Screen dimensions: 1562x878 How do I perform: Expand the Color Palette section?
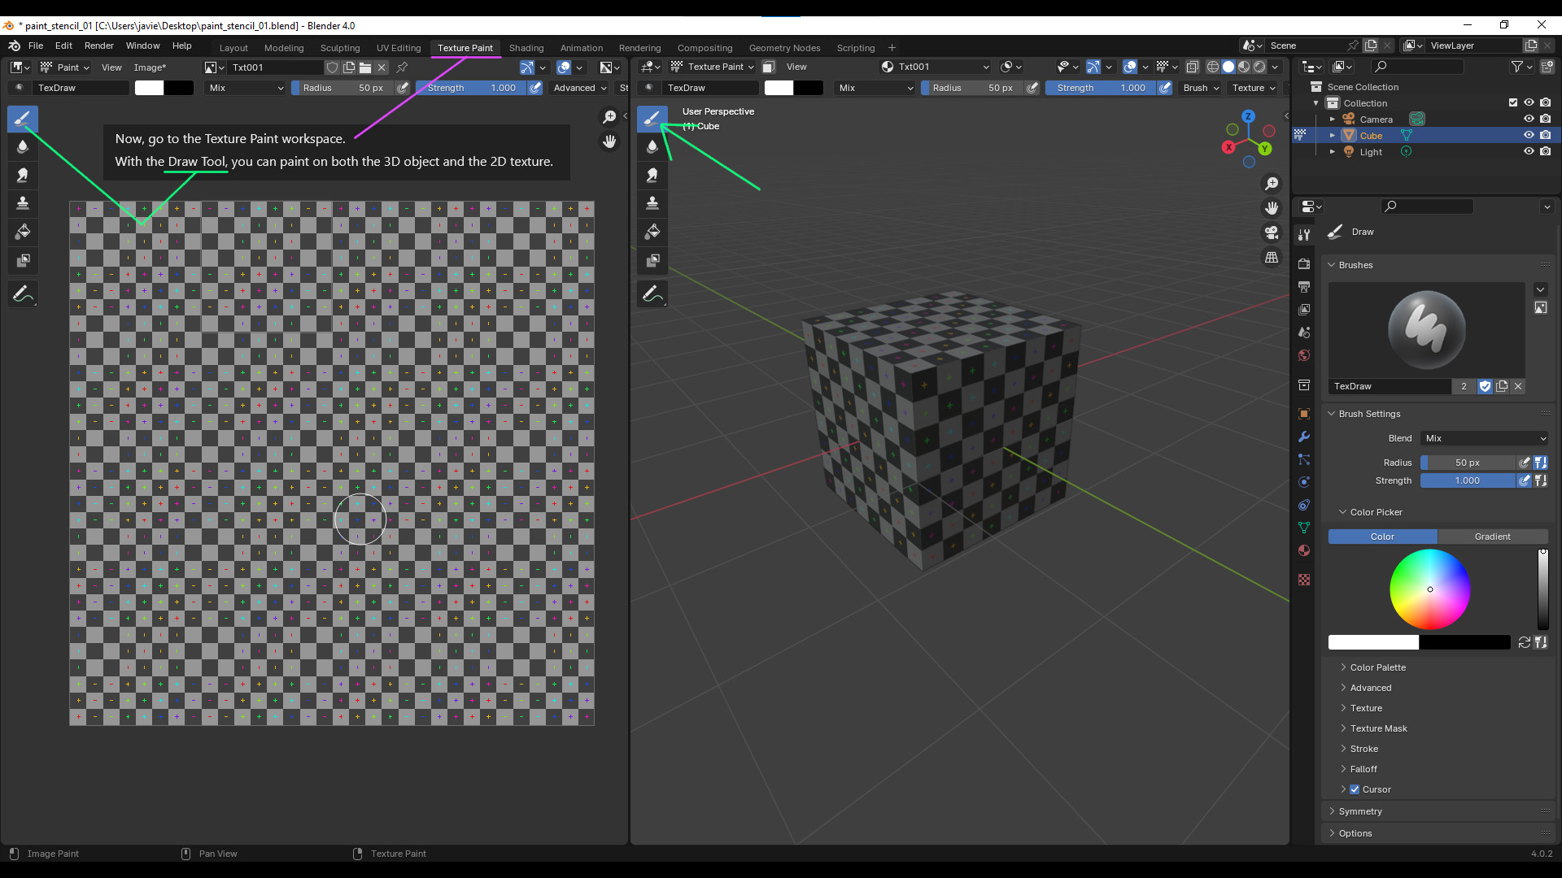click(x=1378, y=667)
